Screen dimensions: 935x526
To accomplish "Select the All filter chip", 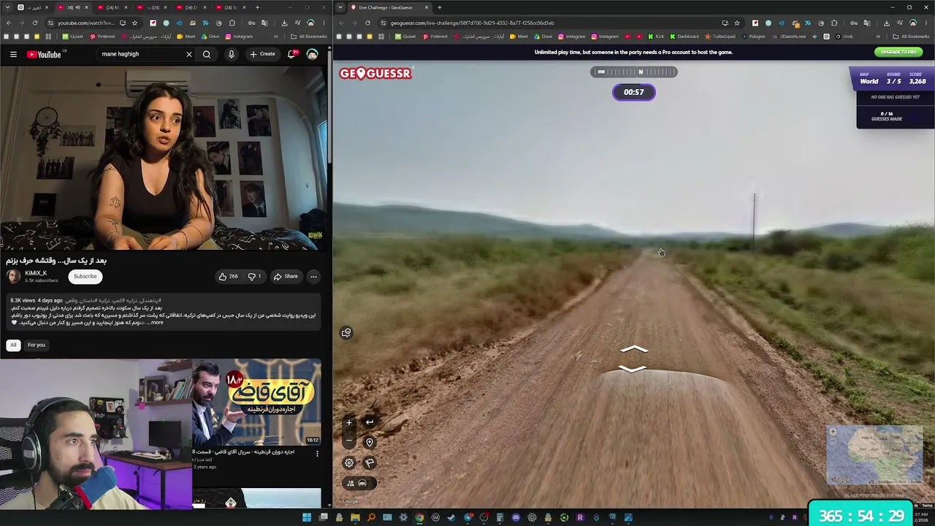I will point(13,345).
